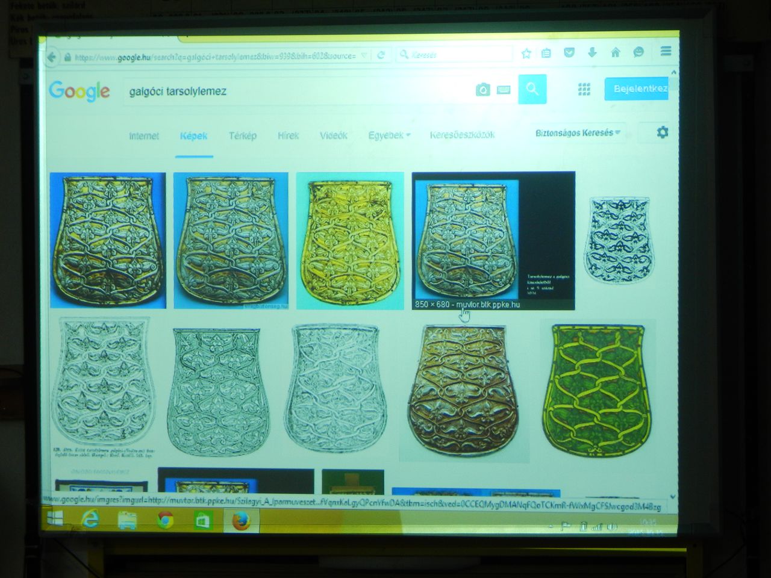Open Firefox Hello chat smiley icon
Image resolution: width=771 pixels, height=578 pixels.
coord(639,52)
